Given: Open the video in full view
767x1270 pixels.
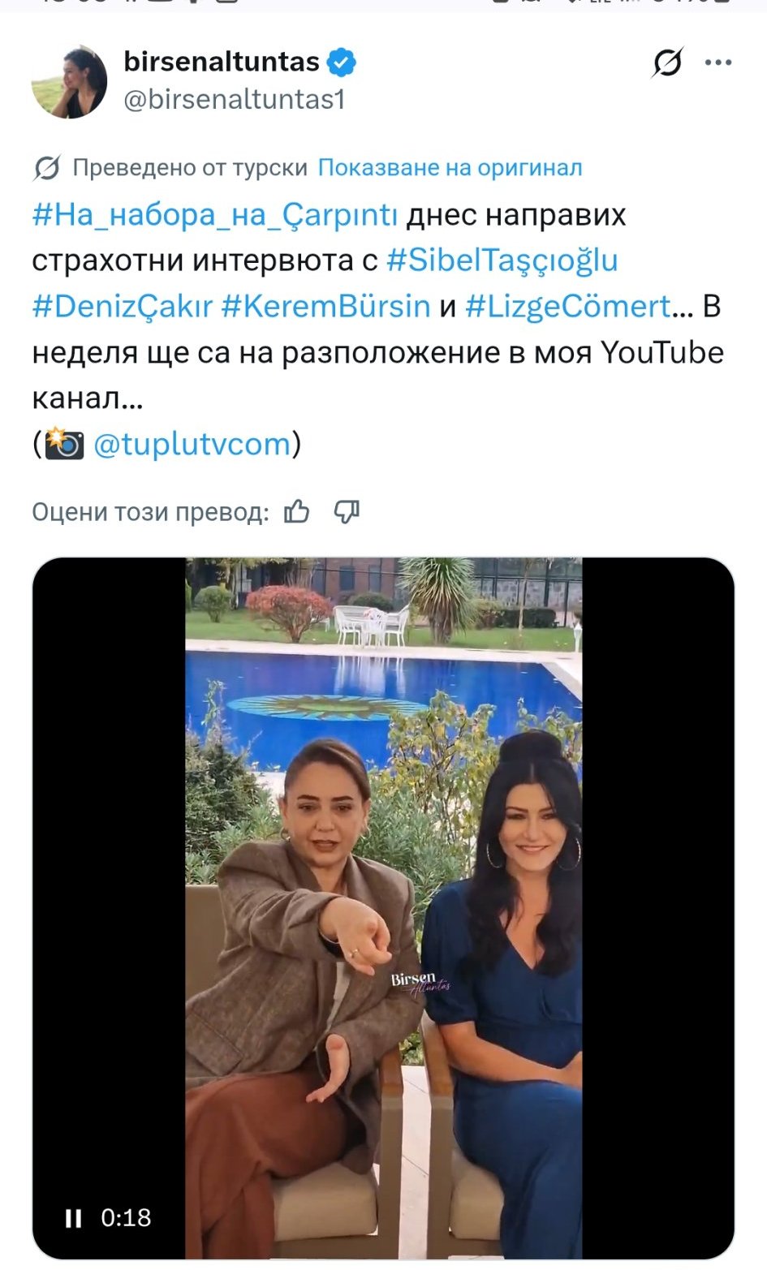Looking at the screenshot, I should pos(383,907).
